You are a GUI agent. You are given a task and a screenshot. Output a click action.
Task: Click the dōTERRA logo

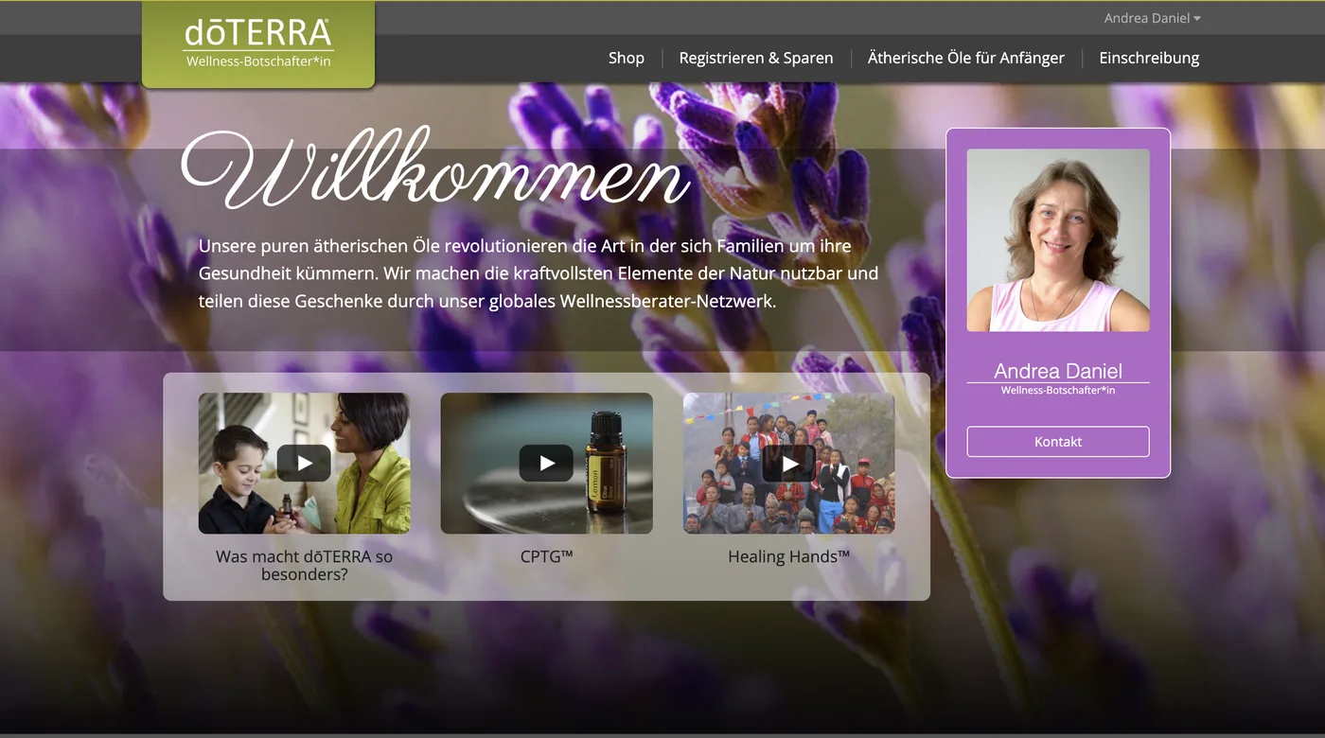(x=258, y=44)
